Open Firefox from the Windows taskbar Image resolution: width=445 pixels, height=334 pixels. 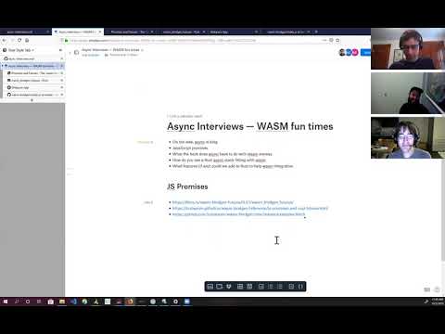[x=130, y=302]
